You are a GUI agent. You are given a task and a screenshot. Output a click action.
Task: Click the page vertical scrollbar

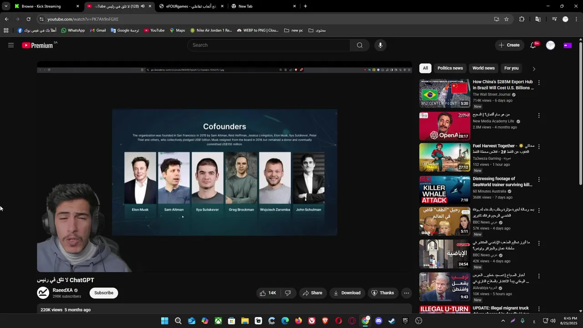[580, 114]
